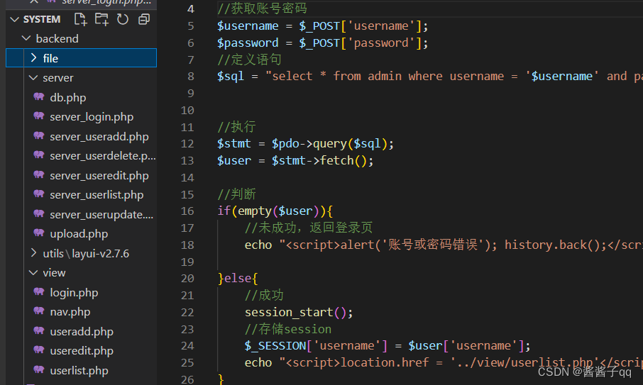Click the //判断 comment on line 15
The width and height of the screenshot is (643, 385).
pos(236,194)
